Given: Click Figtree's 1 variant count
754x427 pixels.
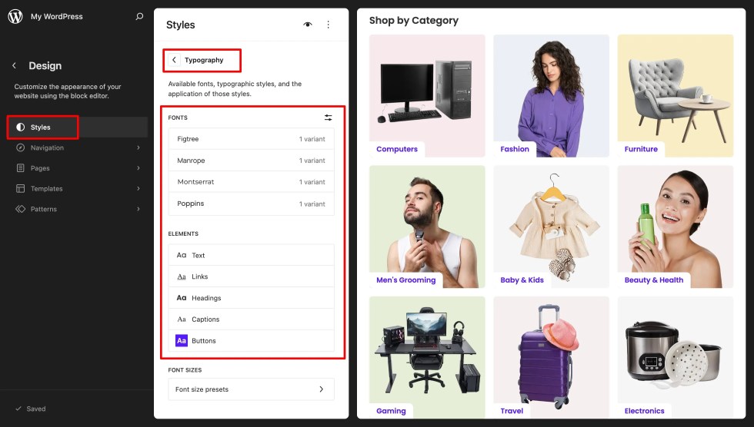Looking at the screenshot, I should [x=312, y=139].
